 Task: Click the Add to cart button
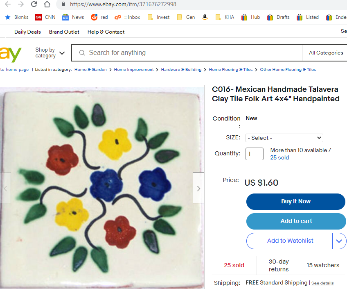[296, 221]
